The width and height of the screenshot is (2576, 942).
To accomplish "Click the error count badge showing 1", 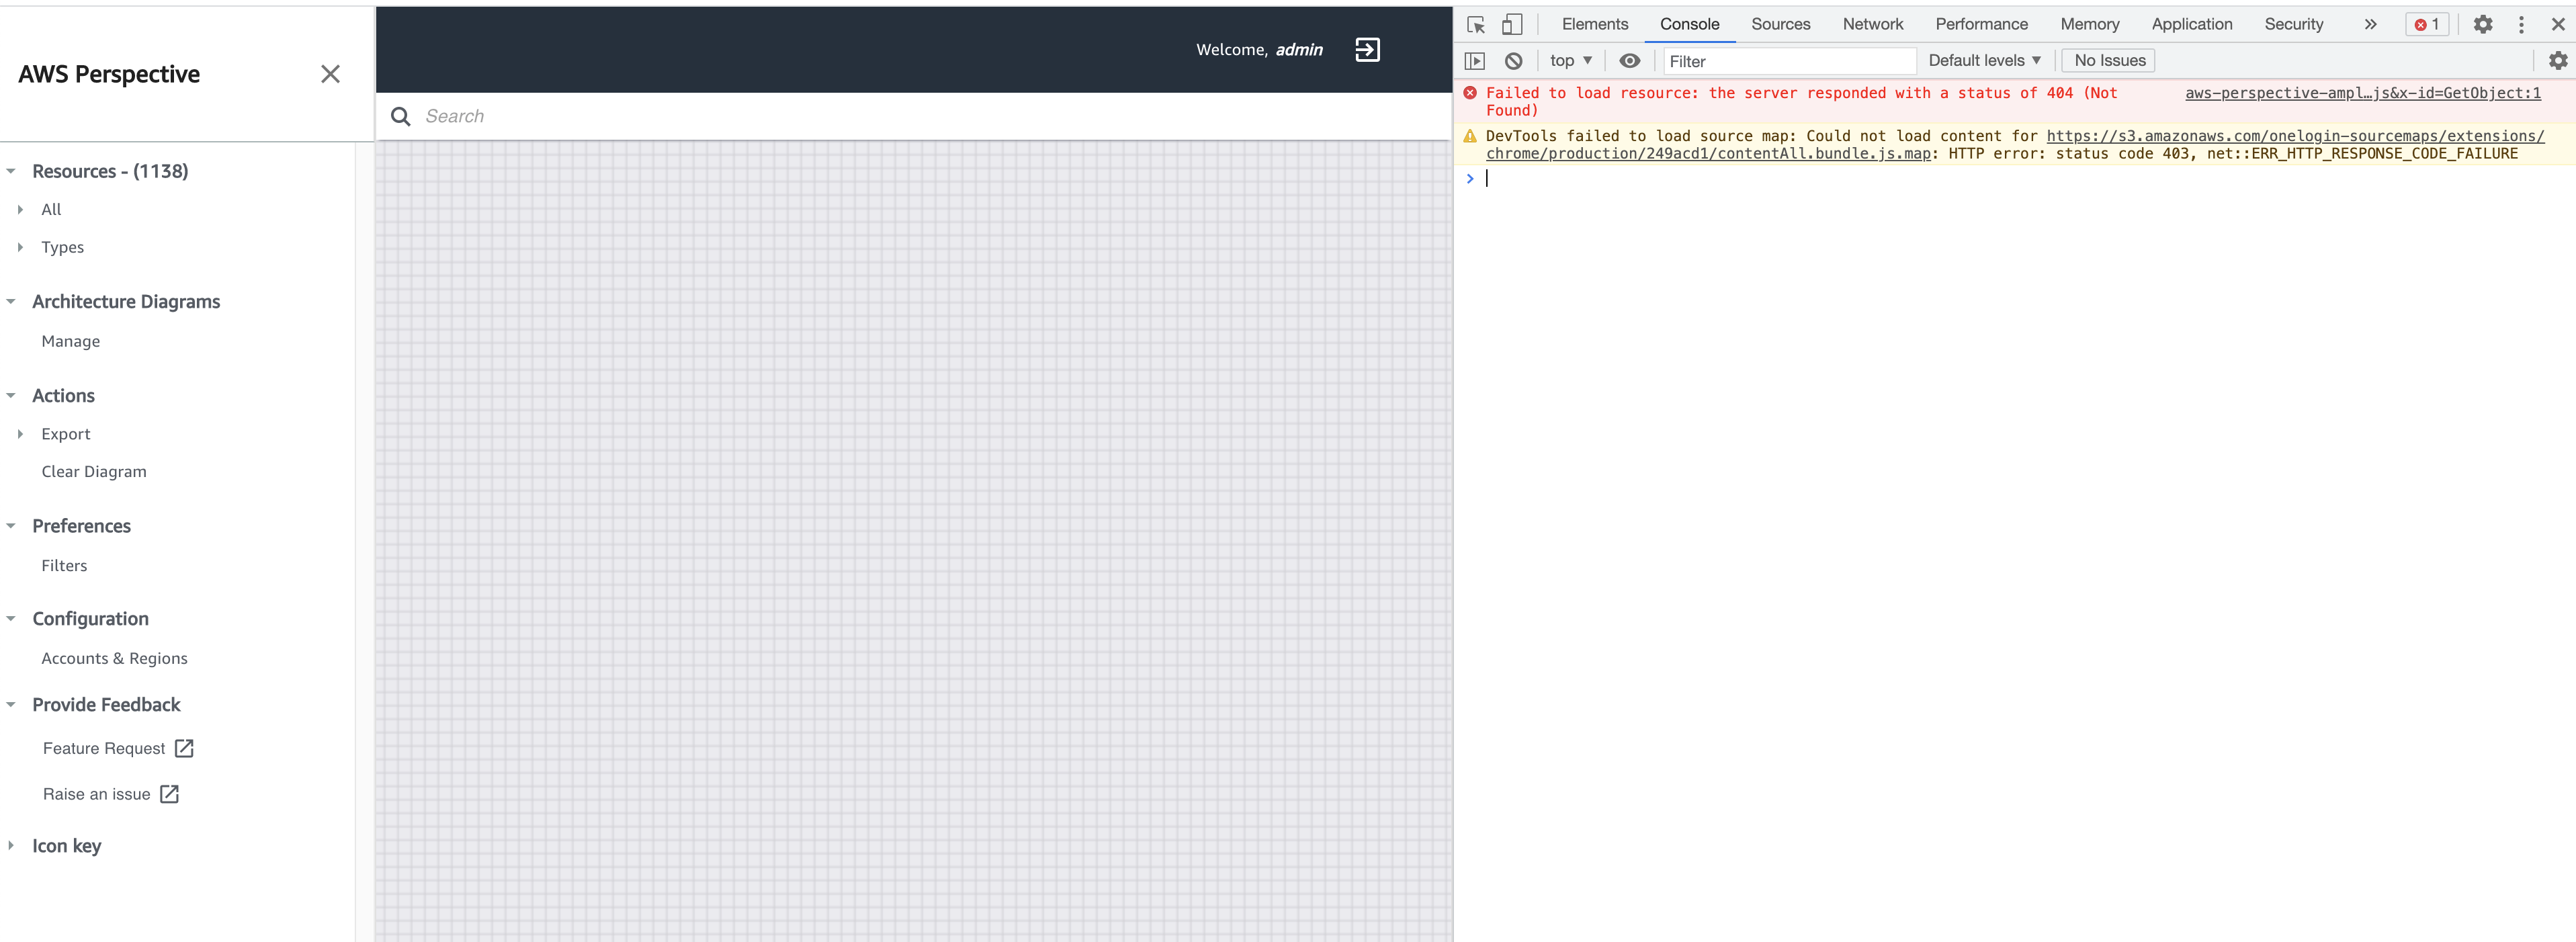I will click(2427, 24).
